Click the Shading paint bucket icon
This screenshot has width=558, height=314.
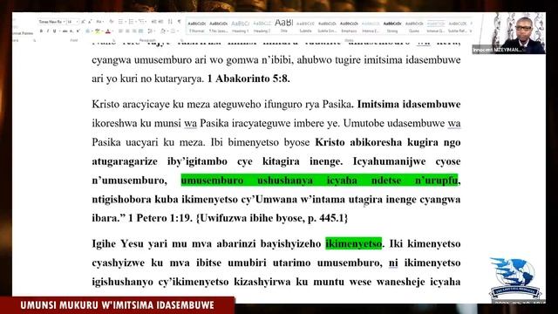pyautogui.click(x=163, y=31)
